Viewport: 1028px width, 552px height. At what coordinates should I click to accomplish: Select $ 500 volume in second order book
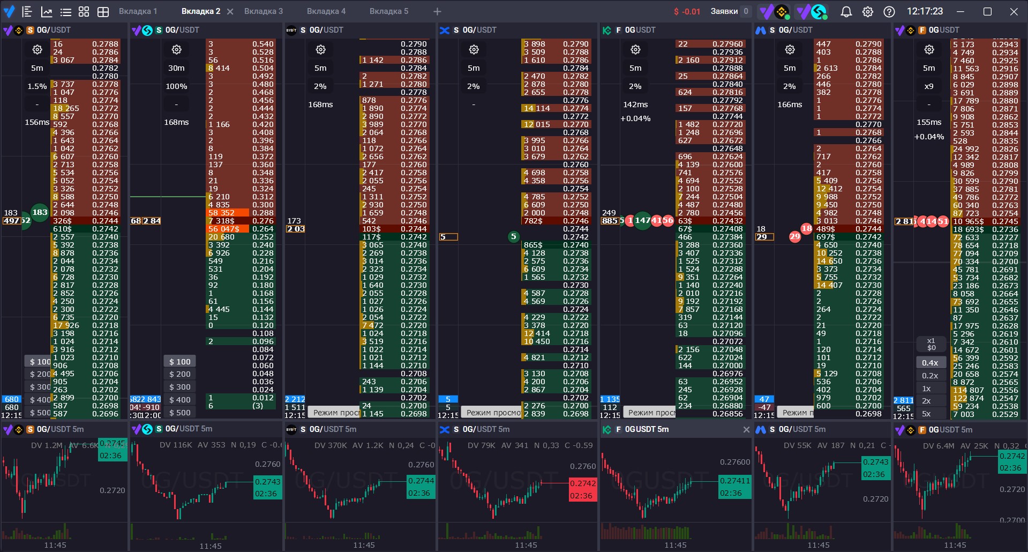[x=179, y=413]
